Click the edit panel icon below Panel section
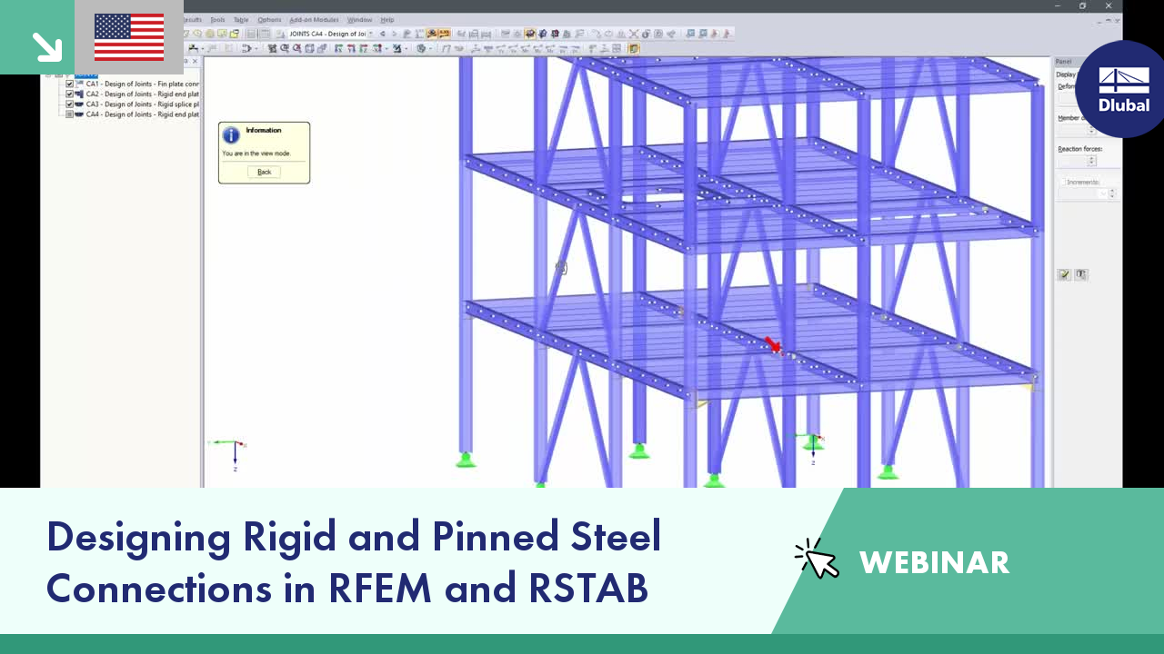This screenshot has height=654, width=1164. [x=1064, y=273]
